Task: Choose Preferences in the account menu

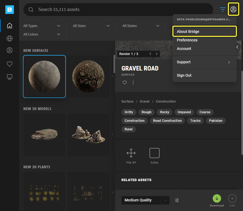Action: tap(187, 40)
